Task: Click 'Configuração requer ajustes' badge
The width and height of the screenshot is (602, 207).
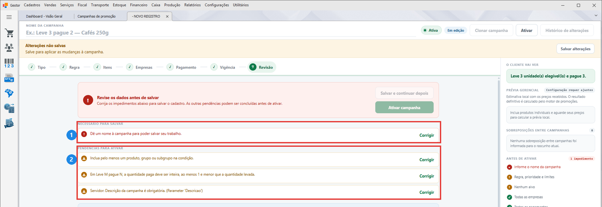Action: (569, 90)
